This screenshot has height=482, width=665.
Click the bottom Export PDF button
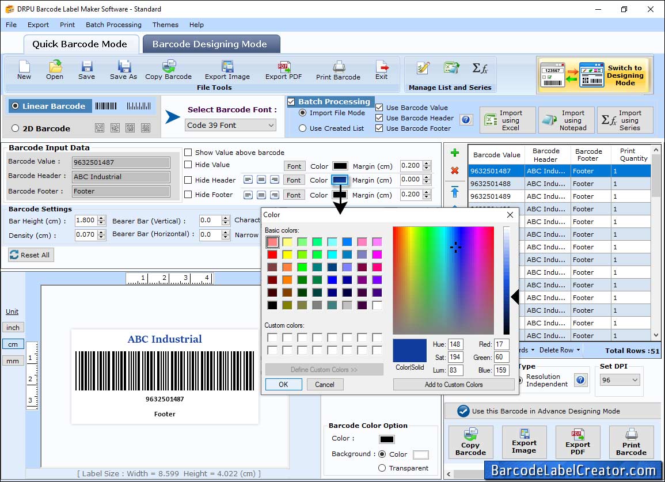point(577,442)
